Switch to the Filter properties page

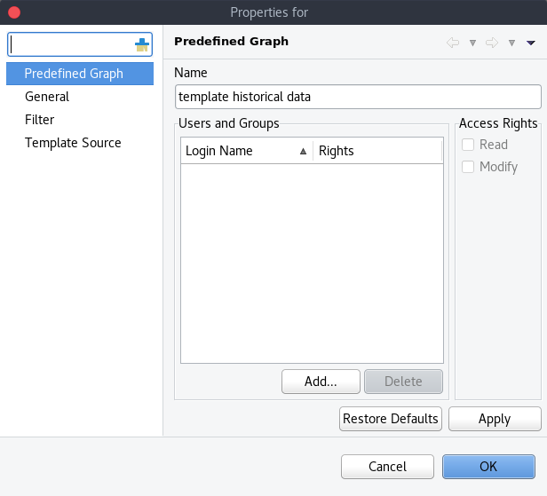click(40, 120)
